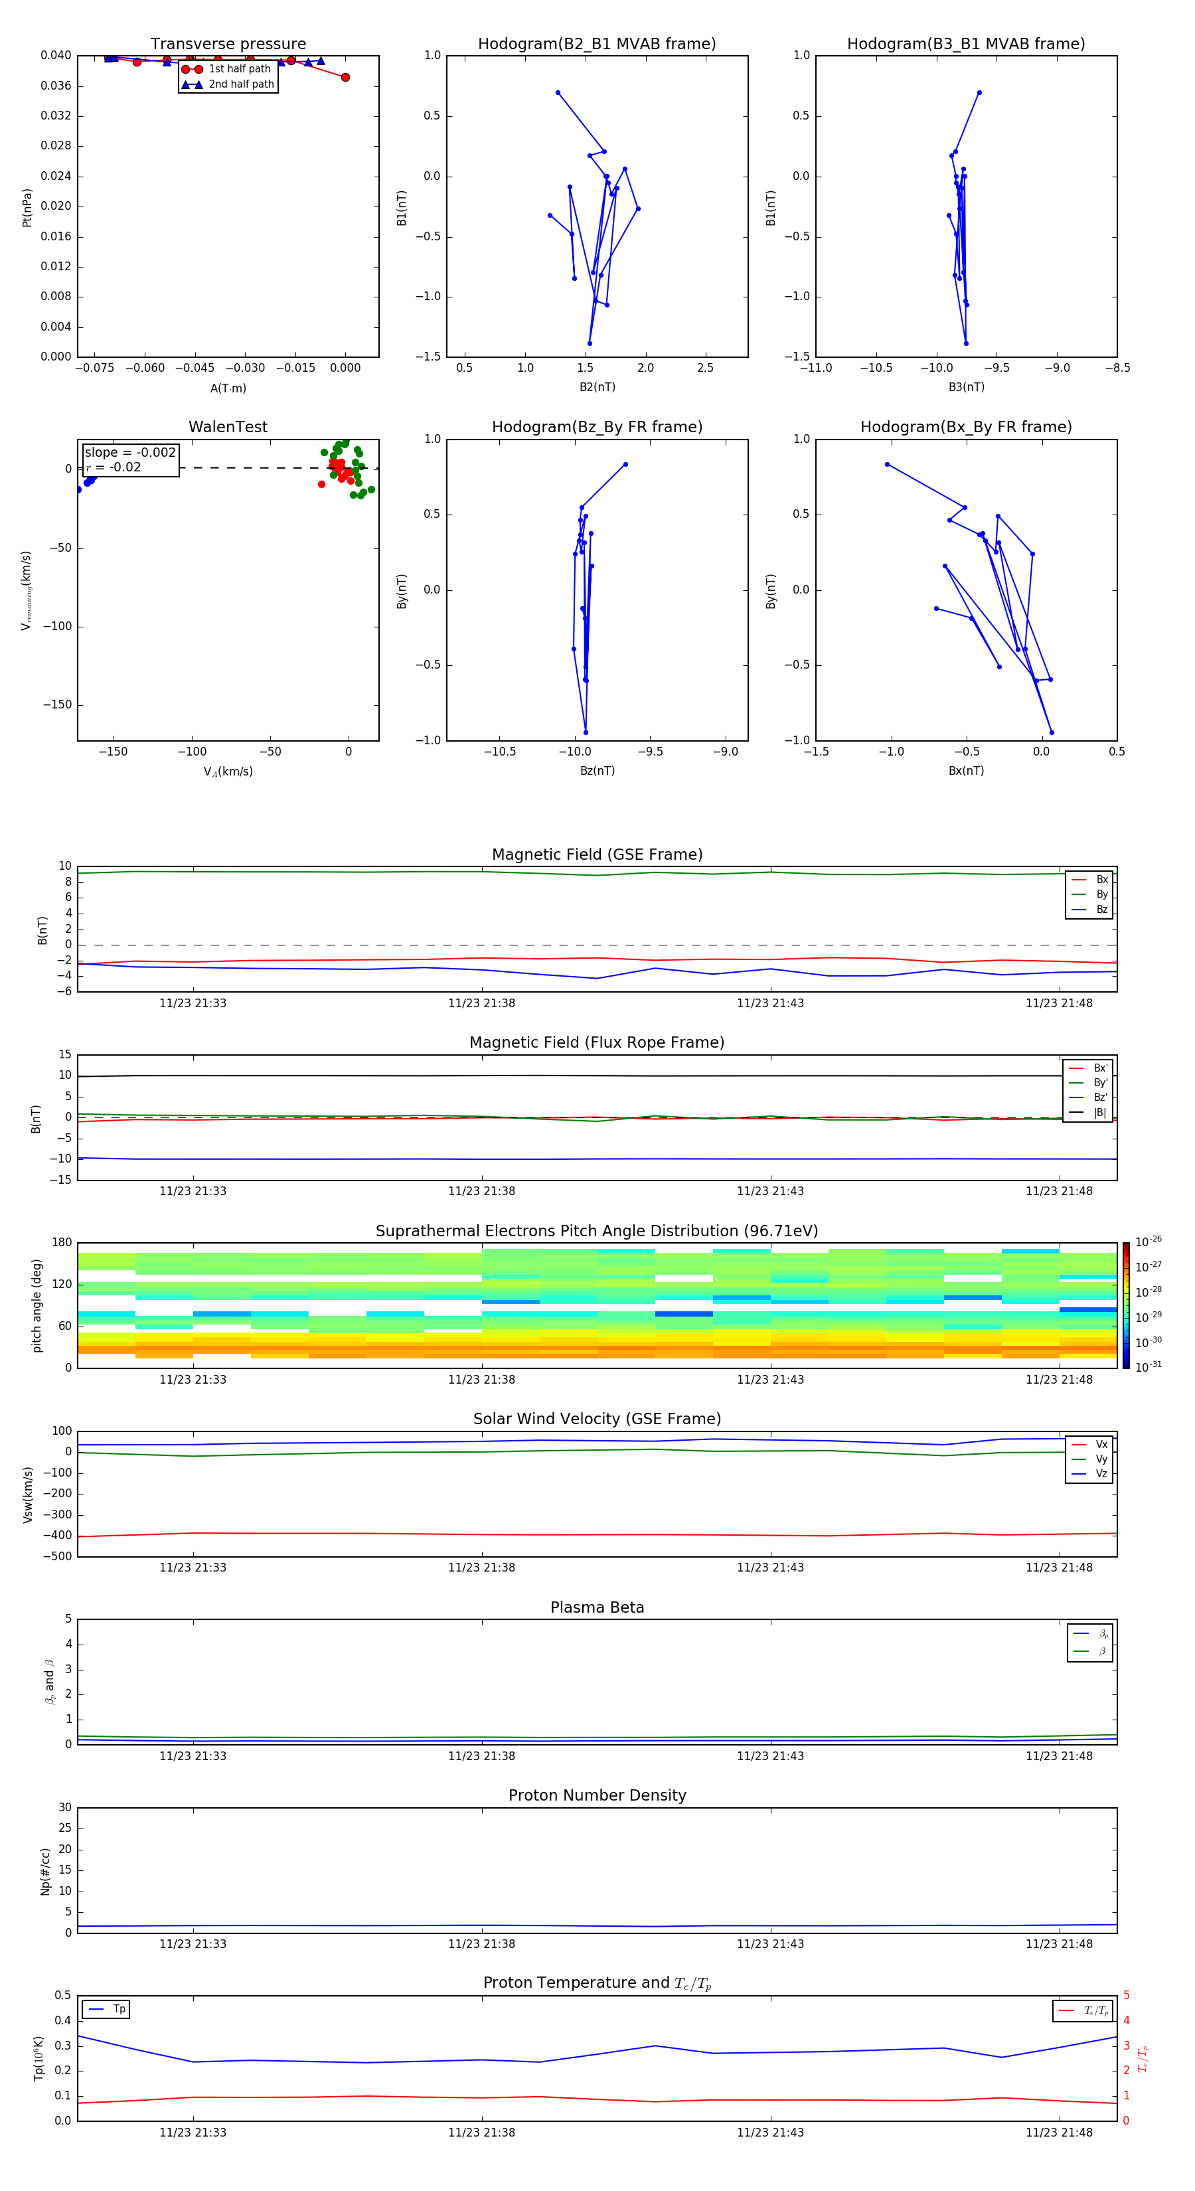Click the 'Hodogram(Bx_By FR frame)' title
Viewport: 1195px width, 2191px height.
point(966,427)
